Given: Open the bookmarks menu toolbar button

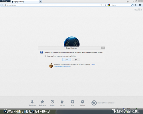Looking at the screenshot, I should pyautogui.click(x=140, y=5).
